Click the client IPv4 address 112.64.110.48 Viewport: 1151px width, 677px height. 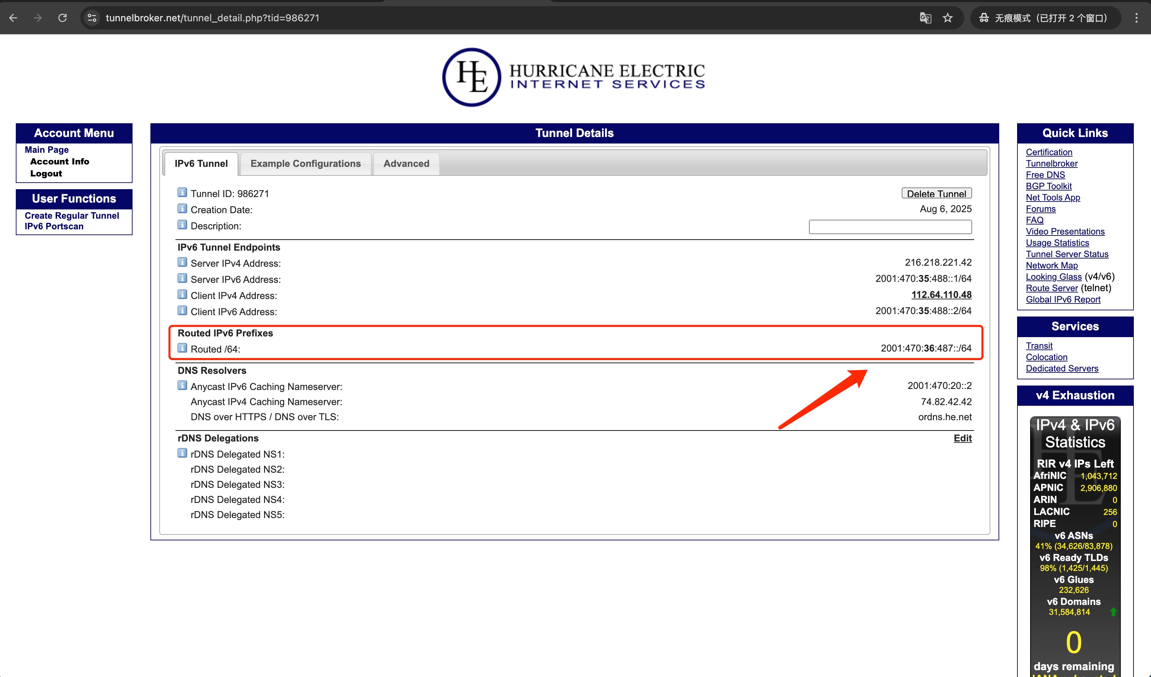941,295
